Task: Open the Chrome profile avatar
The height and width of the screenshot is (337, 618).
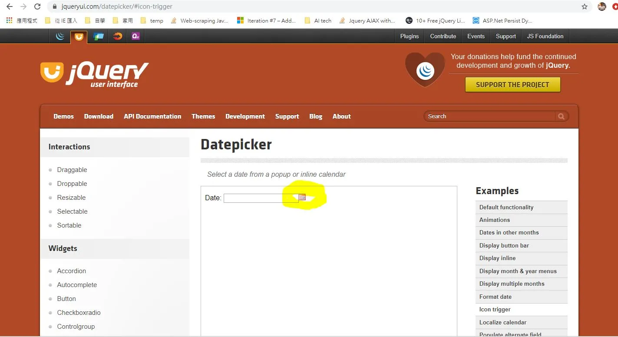Action: point(602,7)
